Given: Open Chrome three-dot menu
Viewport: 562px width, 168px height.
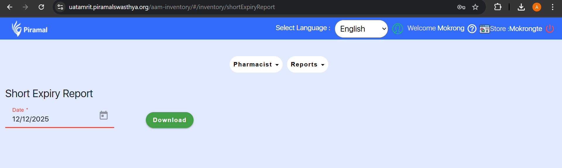Looking at the screenshot, I should point(552,7).
